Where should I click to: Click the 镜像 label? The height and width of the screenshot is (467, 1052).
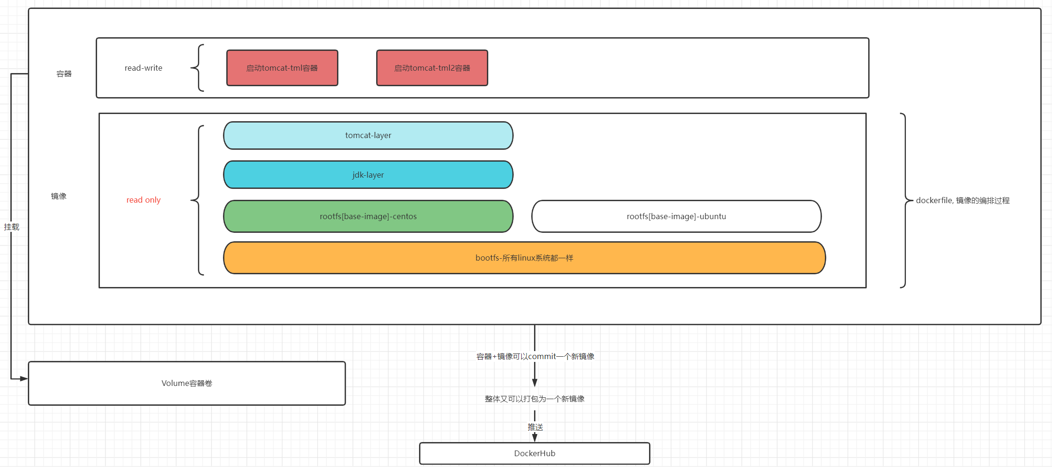pyautogui.click(x=59, y=196)
